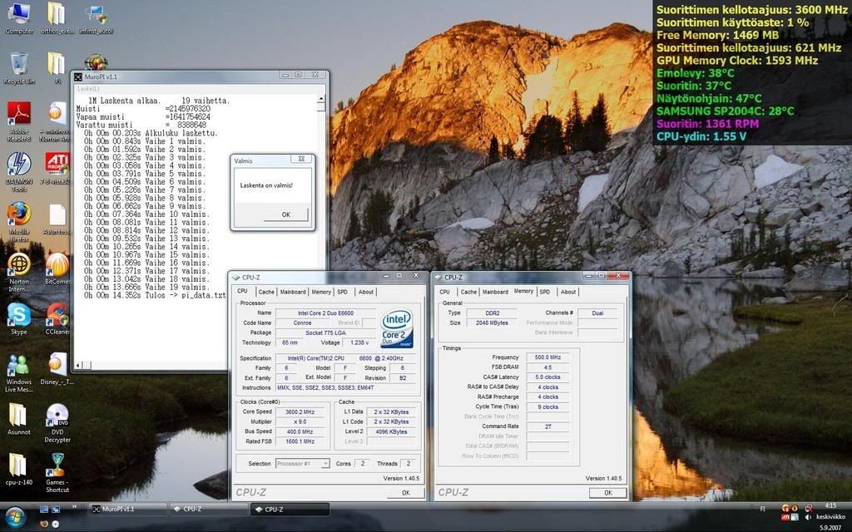Launch CCleaner from the desktop
Viewport: 852px width, 532px height.
click(57, 314)
